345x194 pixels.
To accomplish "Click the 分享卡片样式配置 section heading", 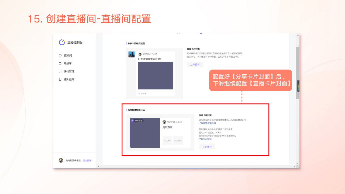I will point(136,43).
